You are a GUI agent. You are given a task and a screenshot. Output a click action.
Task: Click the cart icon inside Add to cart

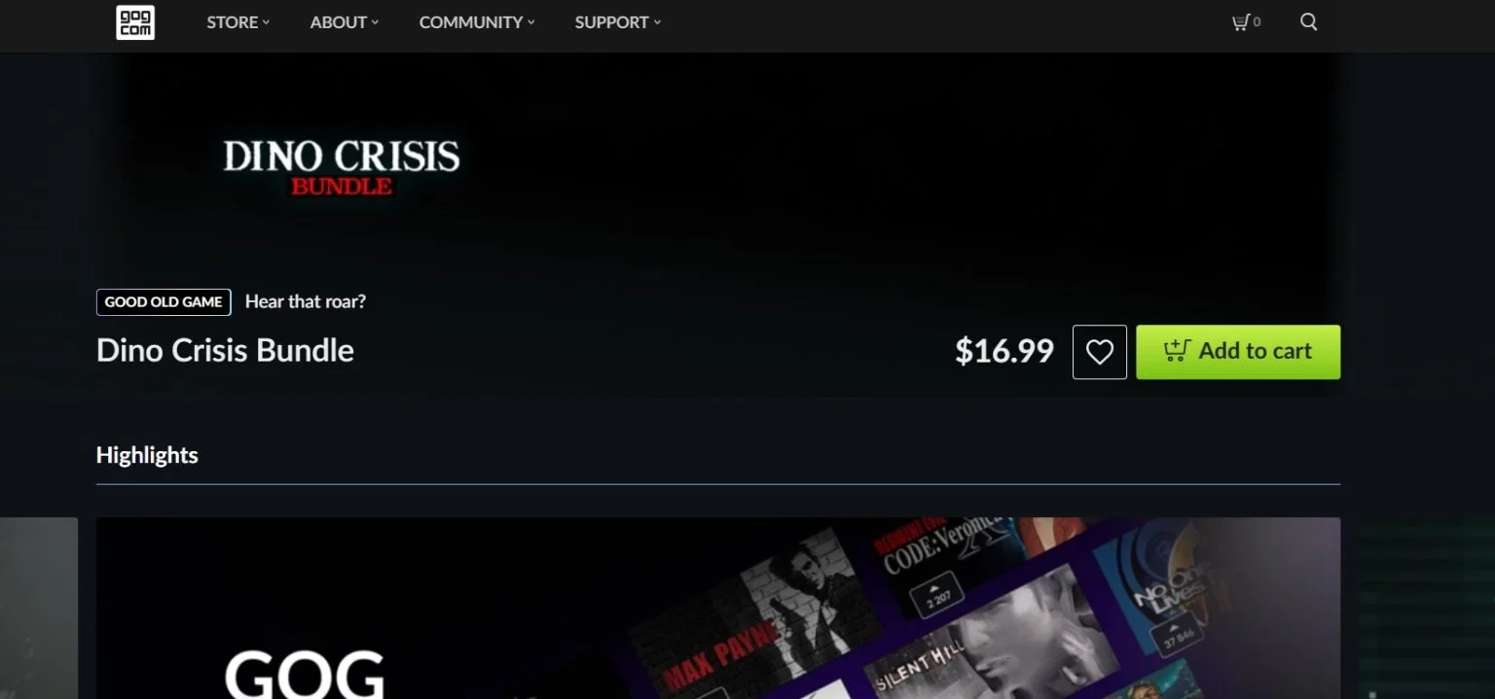click(1177, 351)
